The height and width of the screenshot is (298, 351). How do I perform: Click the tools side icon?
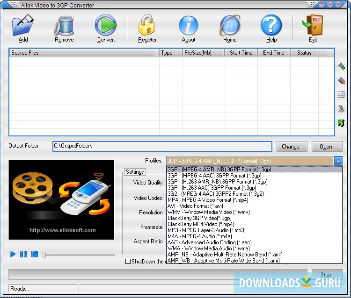tap(341, 109)
